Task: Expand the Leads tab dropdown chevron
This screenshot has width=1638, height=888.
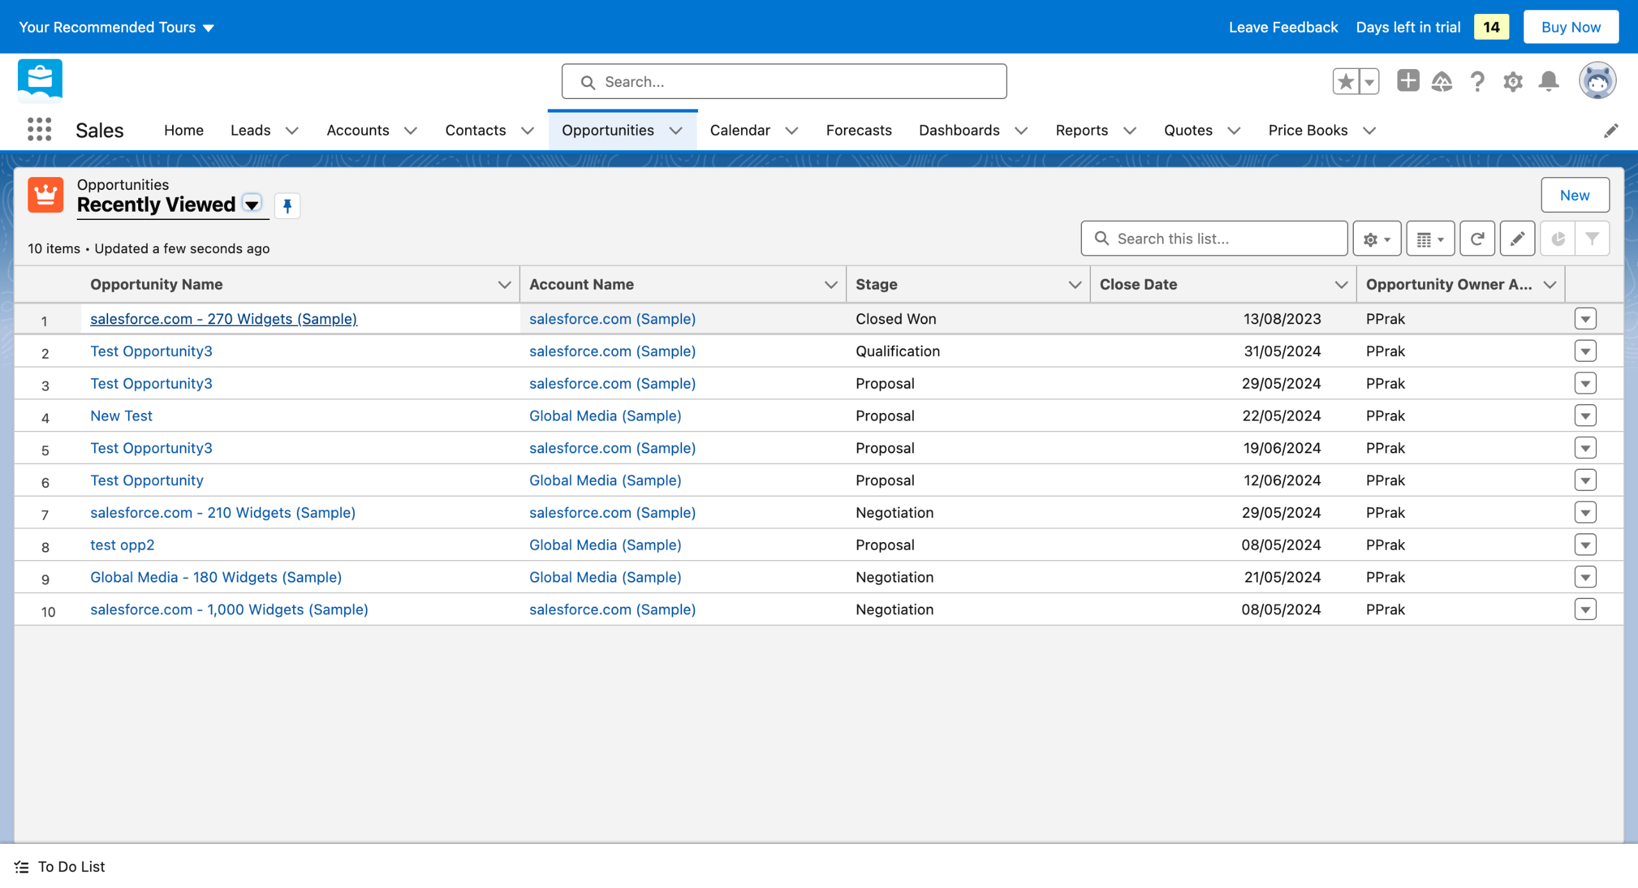Action: click(292, 130)
